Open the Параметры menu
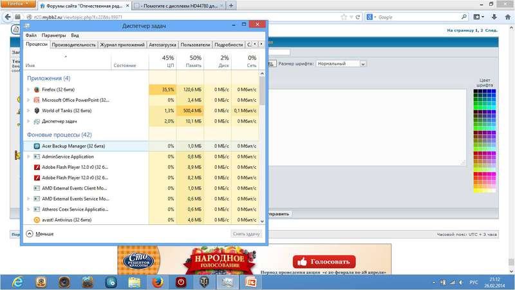Screen dimensions: 515x290 point(53,35)
